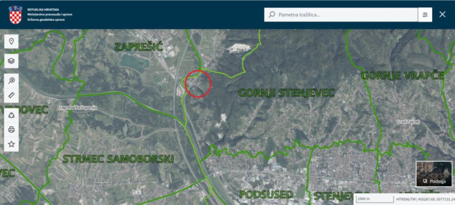Open the print map tool

click(11, 130)
